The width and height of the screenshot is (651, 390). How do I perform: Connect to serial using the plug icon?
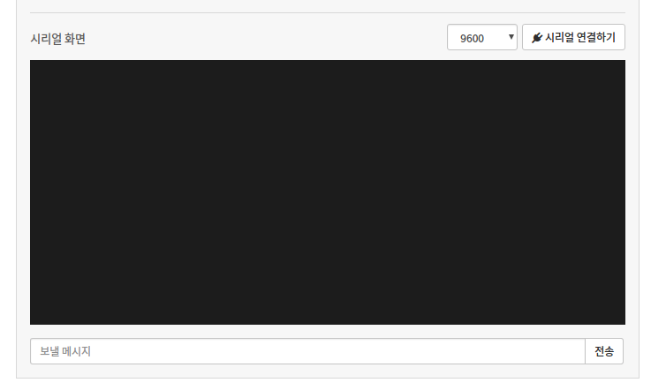click(537, 38)
